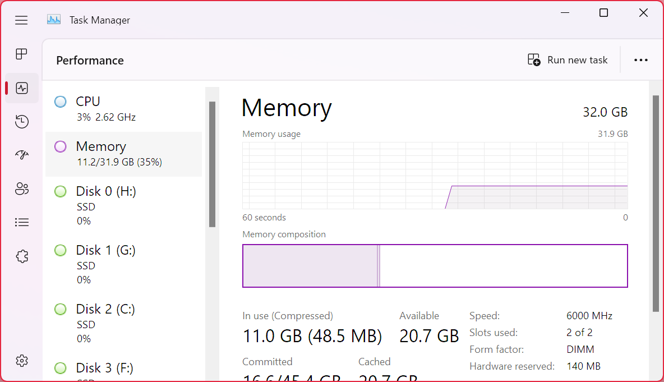Open the Services puzzle icon page
The image size is (664, 382).
coord(22,256)
